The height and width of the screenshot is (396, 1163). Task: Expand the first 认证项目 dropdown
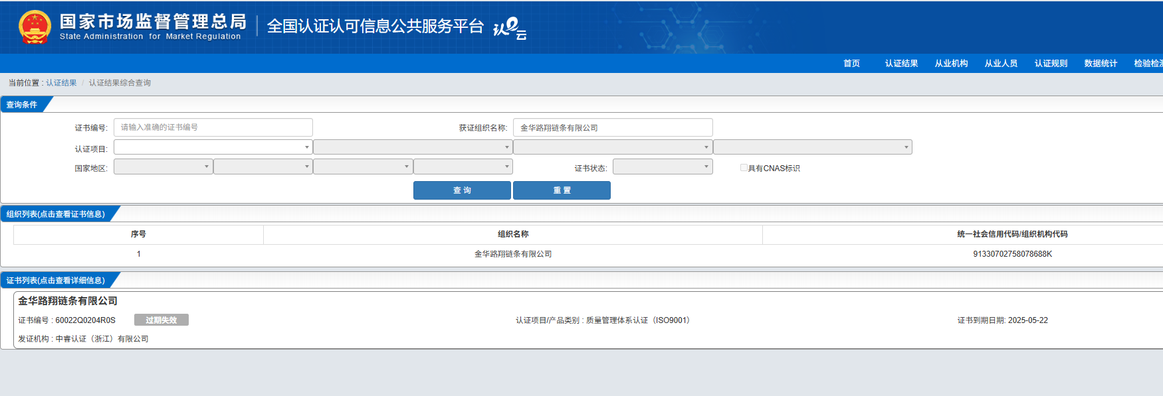click(x=213, y=147)
